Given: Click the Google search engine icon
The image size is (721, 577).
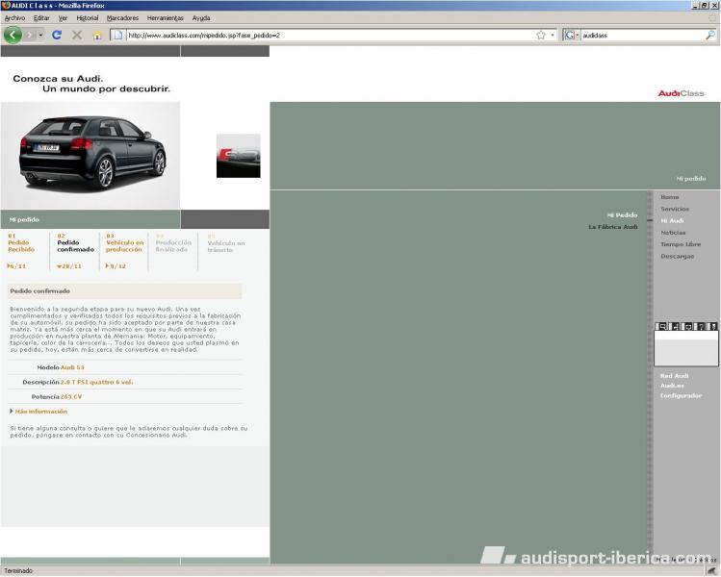Looking at the screenshot, I should 569,35.
